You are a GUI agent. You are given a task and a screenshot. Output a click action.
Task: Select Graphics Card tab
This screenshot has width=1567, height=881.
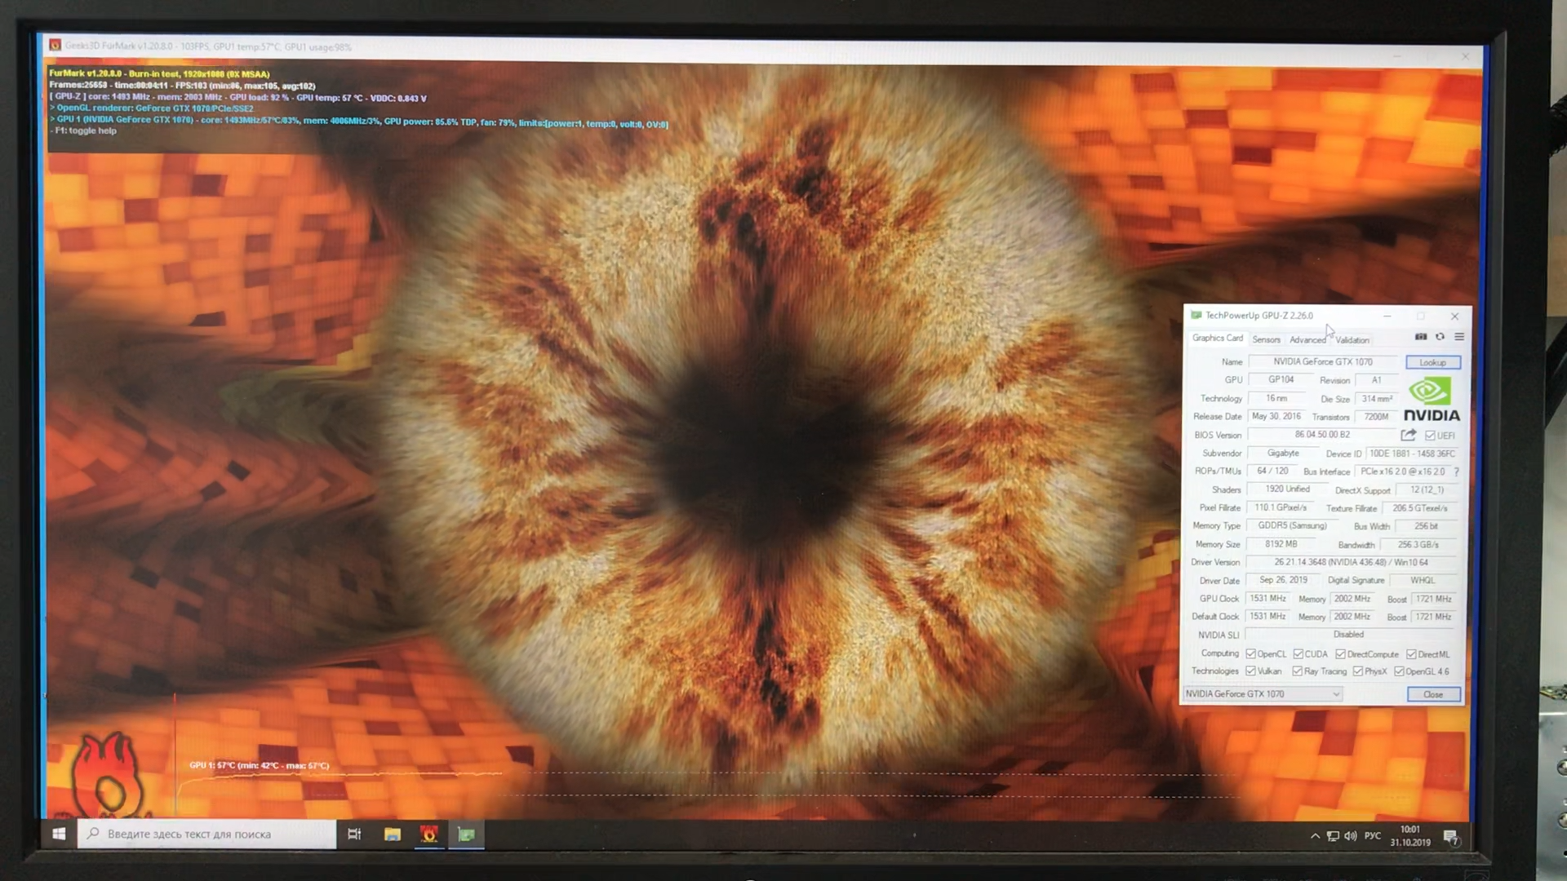pos(1217,338)
